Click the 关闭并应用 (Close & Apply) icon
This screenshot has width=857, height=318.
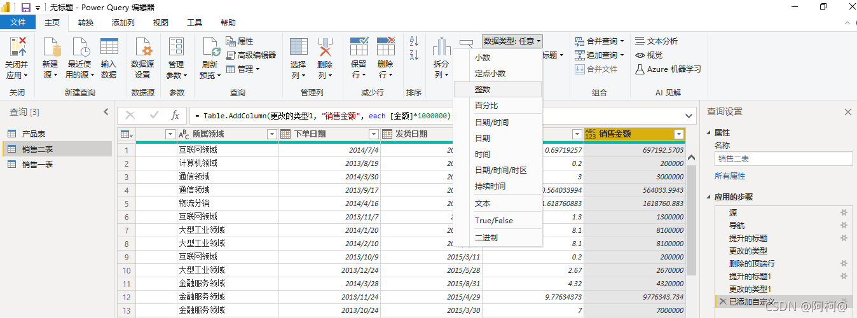pyautogui.click(x=18, y=46)
